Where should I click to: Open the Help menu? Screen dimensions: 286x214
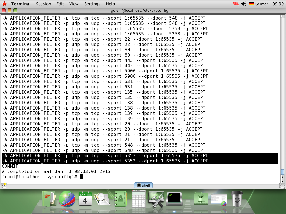[x=110, y=4]
